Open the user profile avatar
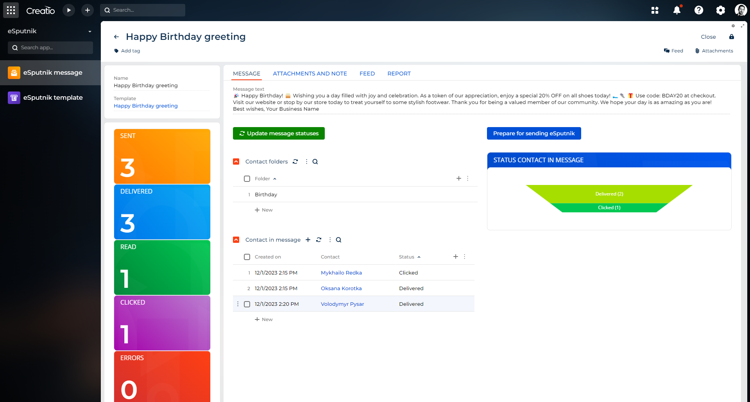Screen dimensions: 750x402 coord(741,10)
